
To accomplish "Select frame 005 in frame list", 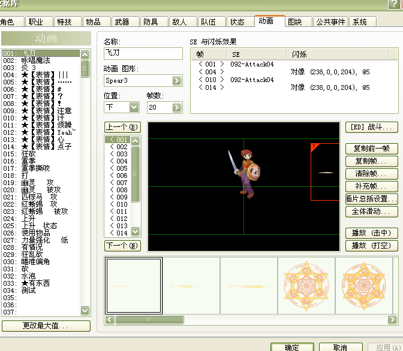I will coord(118,168).
